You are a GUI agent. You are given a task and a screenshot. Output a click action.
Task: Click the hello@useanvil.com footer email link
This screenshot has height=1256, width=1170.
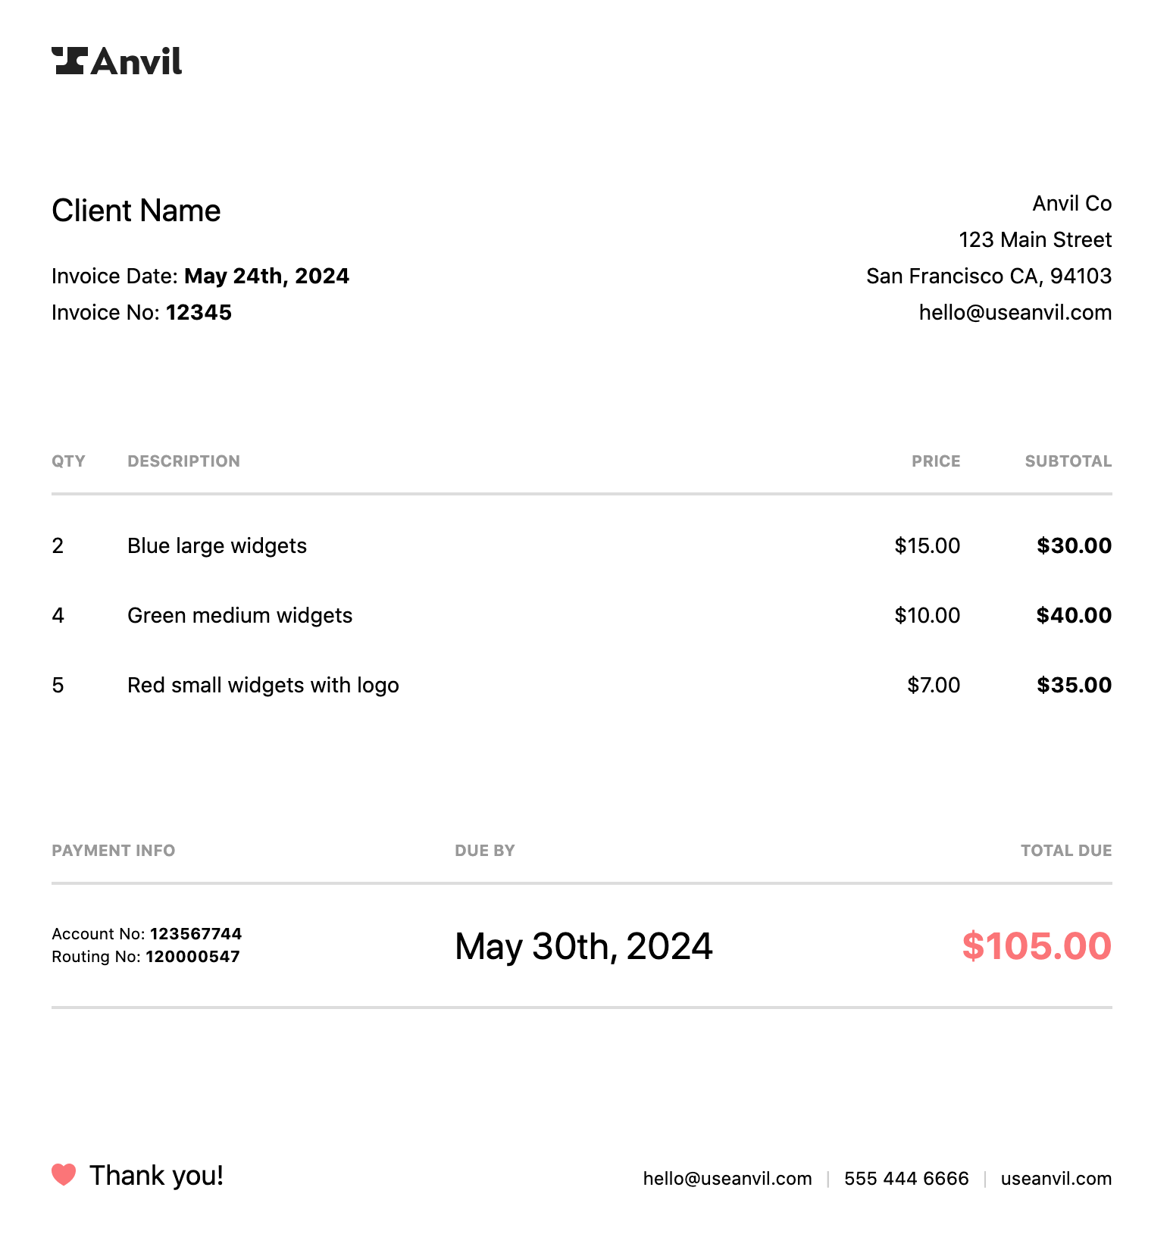(x=727, y=1179)
